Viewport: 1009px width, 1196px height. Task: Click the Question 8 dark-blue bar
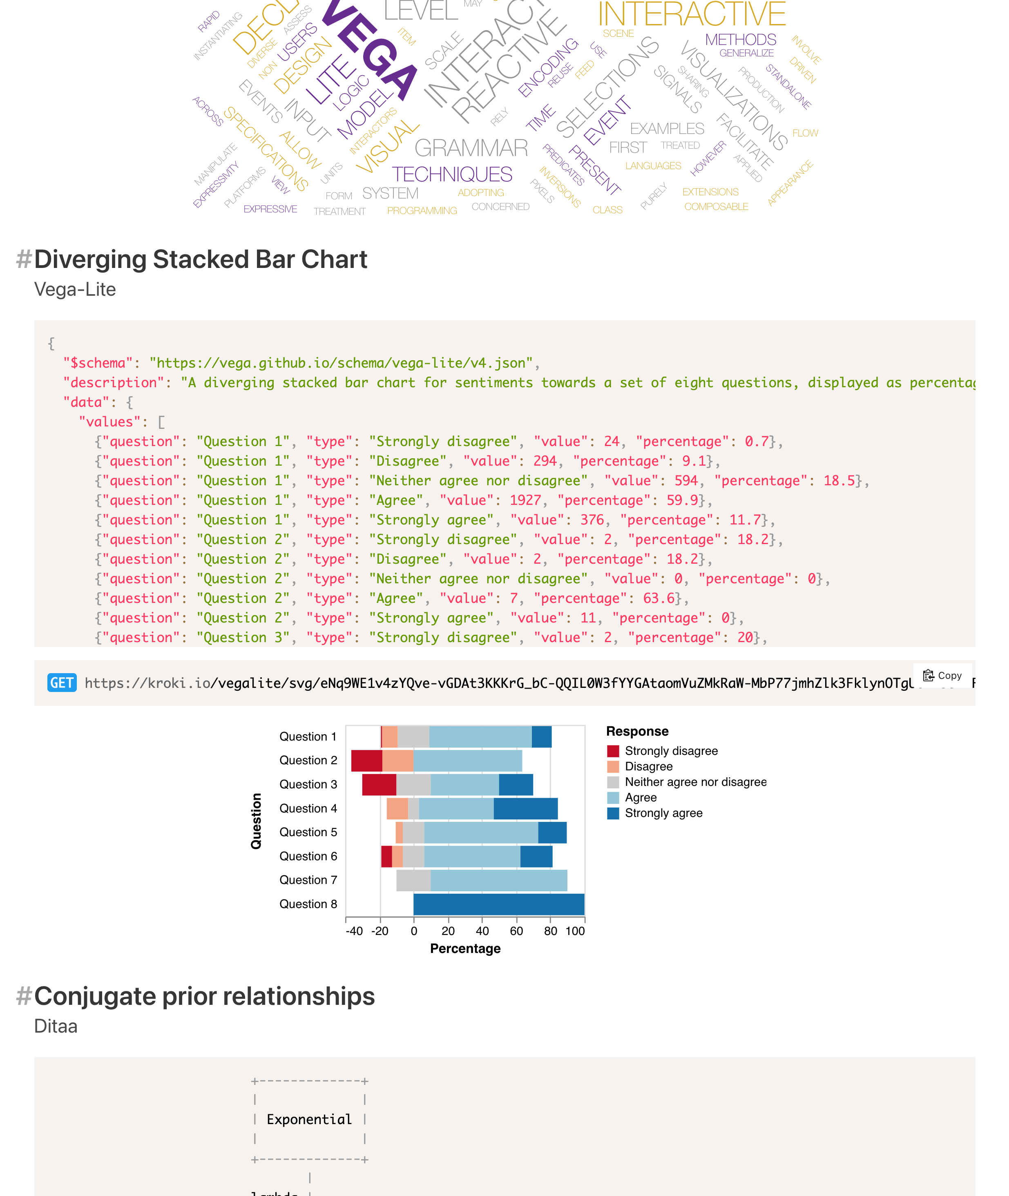pos(499,904)
